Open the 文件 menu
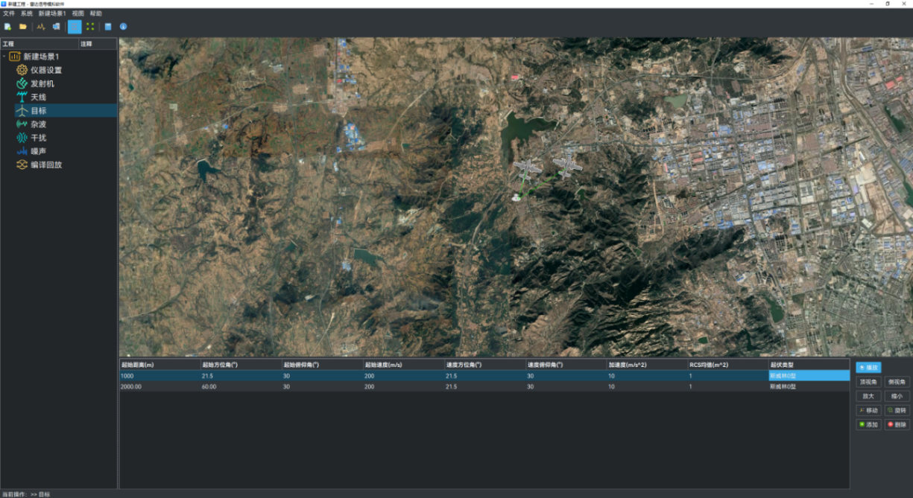The width and height of the screenshot is (913, 498). tap(9, 13)
